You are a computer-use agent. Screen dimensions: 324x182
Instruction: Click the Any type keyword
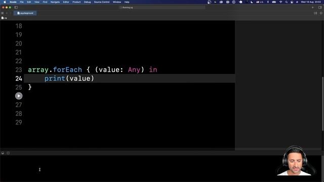(x=134, y=70)
